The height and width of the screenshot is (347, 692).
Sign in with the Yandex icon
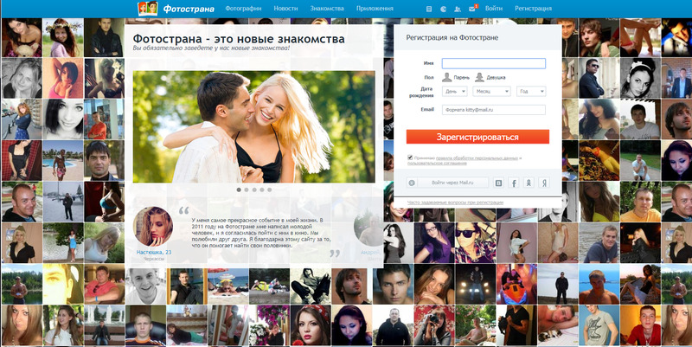[545, 183]
